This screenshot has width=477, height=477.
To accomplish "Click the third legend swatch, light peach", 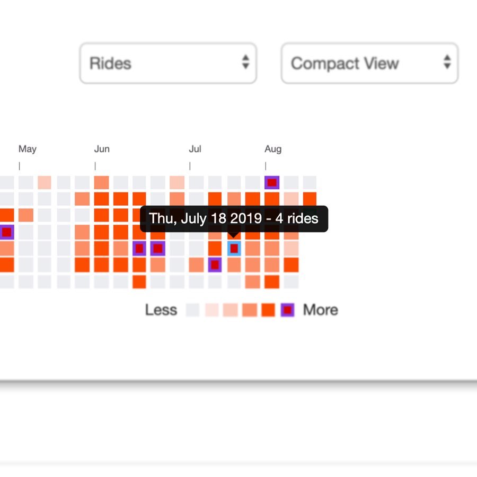I will click(231, 310).
